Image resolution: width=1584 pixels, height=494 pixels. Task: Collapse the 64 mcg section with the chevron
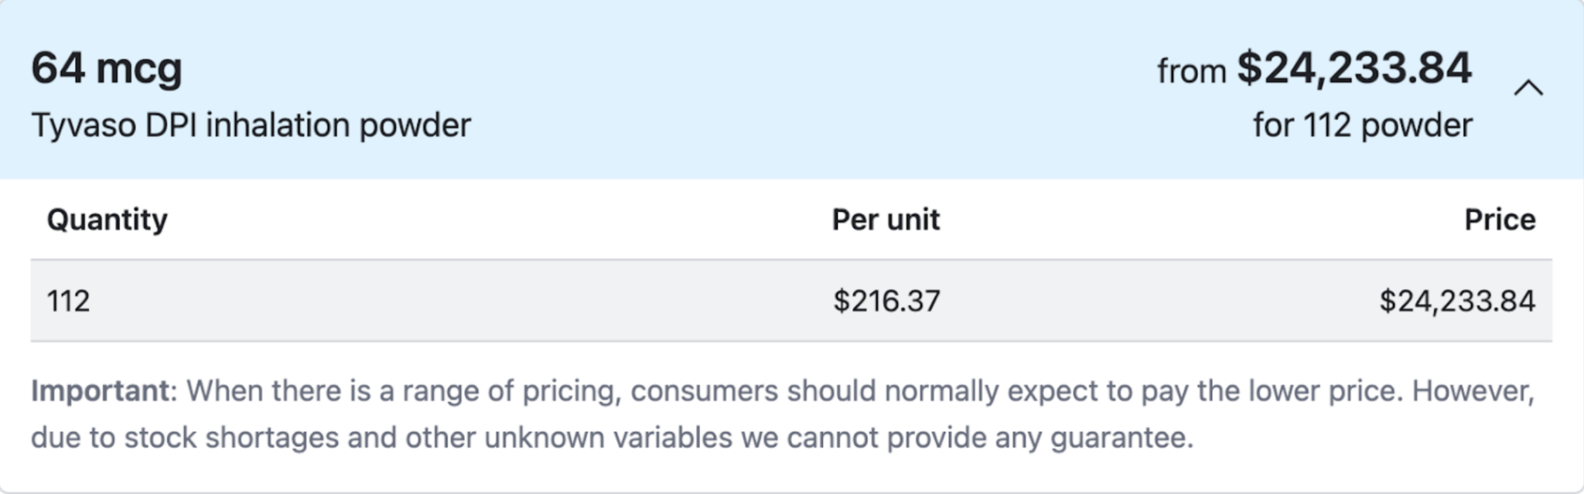(x=1528, y=88)
